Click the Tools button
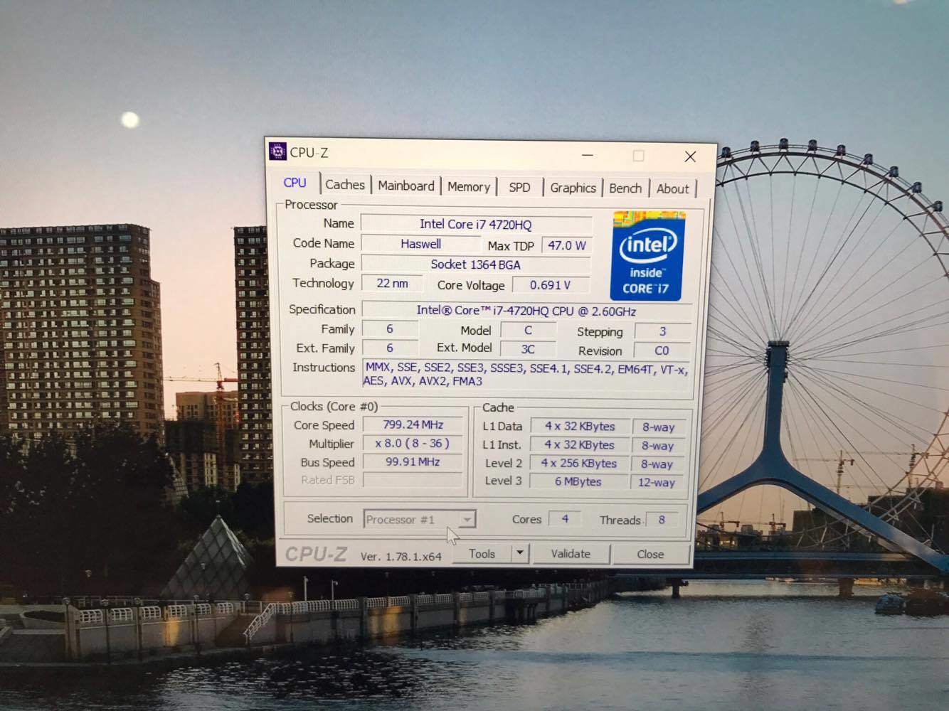Image resolution: width=949 pixels, height=711 pixels. tap(482, 553)
